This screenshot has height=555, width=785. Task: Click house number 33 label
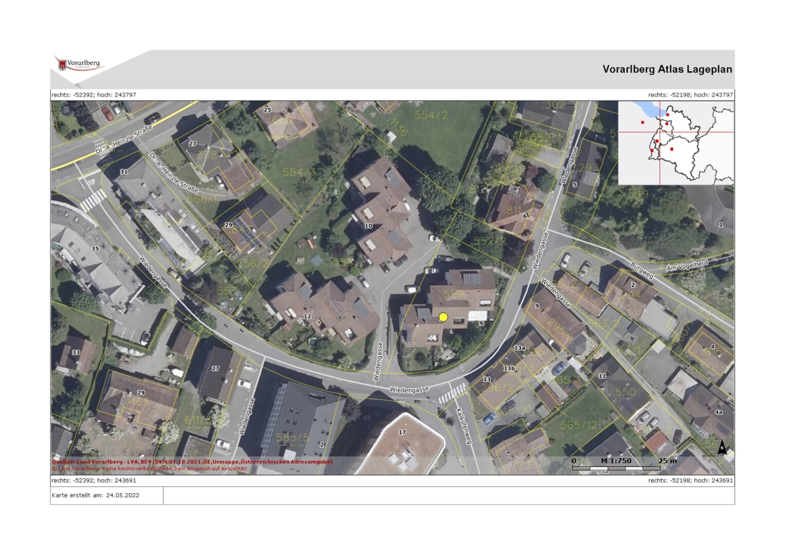[76, 353]
